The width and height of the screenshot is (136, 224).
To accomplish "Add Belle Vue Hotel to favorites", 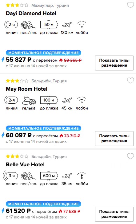I will pyautogui.click(x=130, y=156).
